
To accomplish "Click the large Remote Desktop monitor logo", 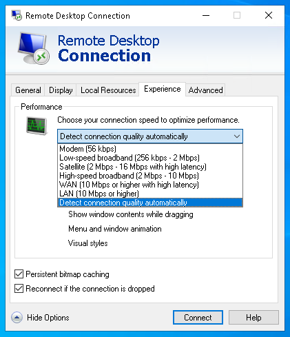I will click(x=34, y=48).
